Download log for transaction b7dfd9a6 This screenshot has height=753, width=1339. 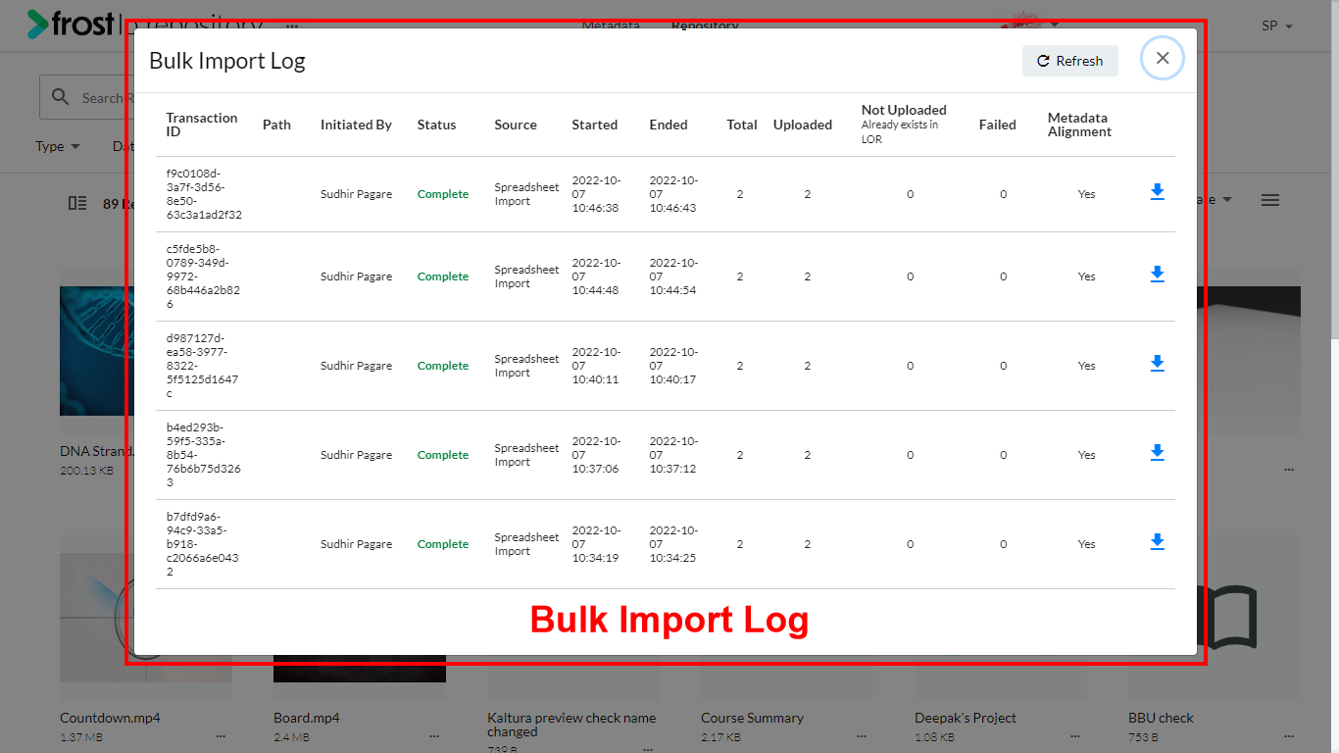(x=1157, y=542)
